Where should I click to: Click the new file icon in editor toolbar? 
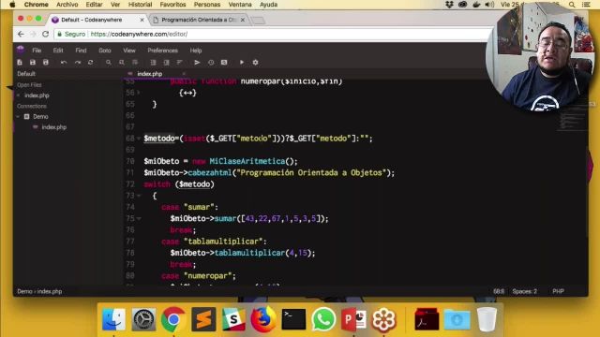[20, 63]
